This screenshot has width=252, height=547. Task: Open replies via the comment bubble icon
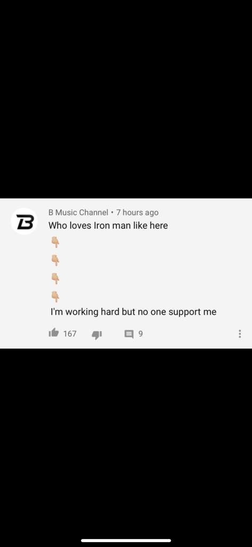pyautogui.click(x=129, y=334)
